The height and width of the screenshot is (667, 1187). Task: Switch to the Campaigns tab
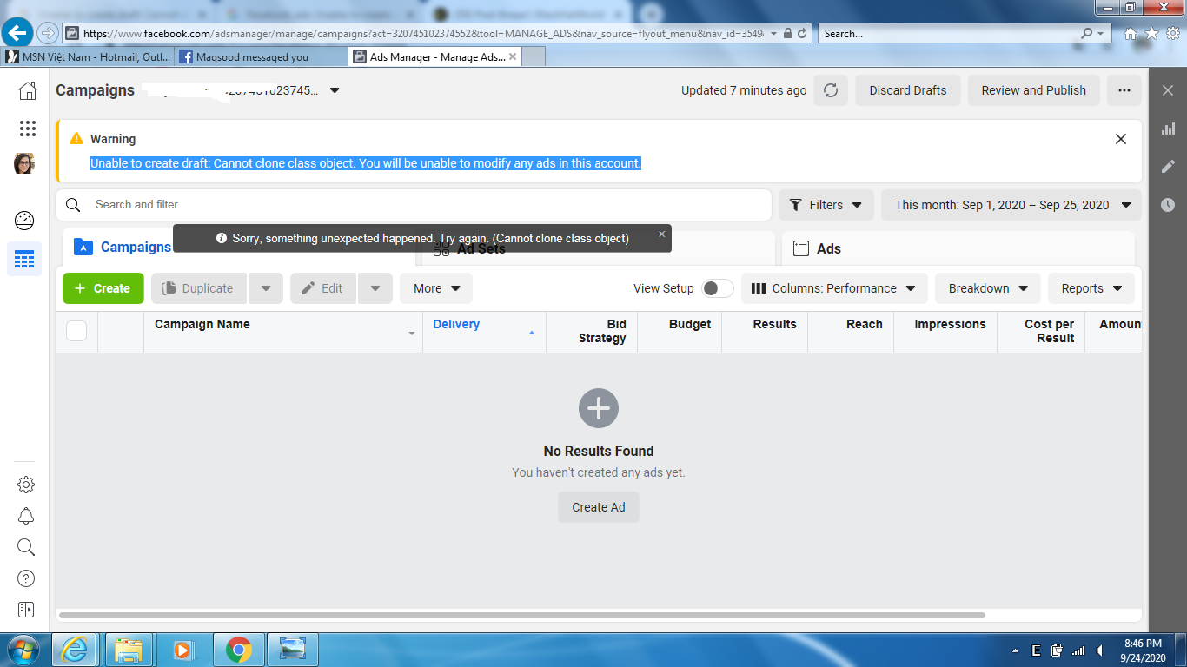(x=122, y=248)
